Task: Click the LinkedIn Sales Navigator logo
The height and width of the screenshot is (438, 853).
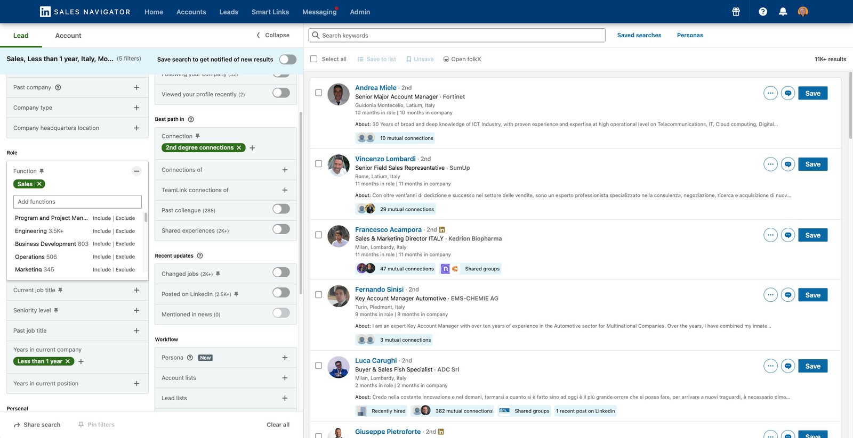Action: 85,12
